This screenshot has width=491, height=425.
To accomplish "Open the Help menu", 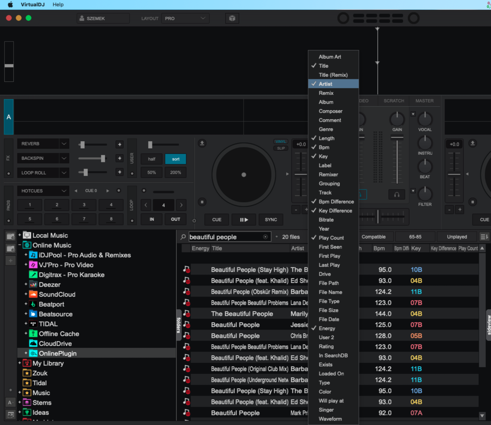I will (58, 4).
